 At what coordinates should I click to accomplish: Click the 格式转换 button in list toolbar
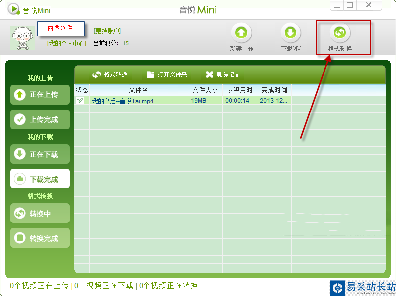click(110, 74)
